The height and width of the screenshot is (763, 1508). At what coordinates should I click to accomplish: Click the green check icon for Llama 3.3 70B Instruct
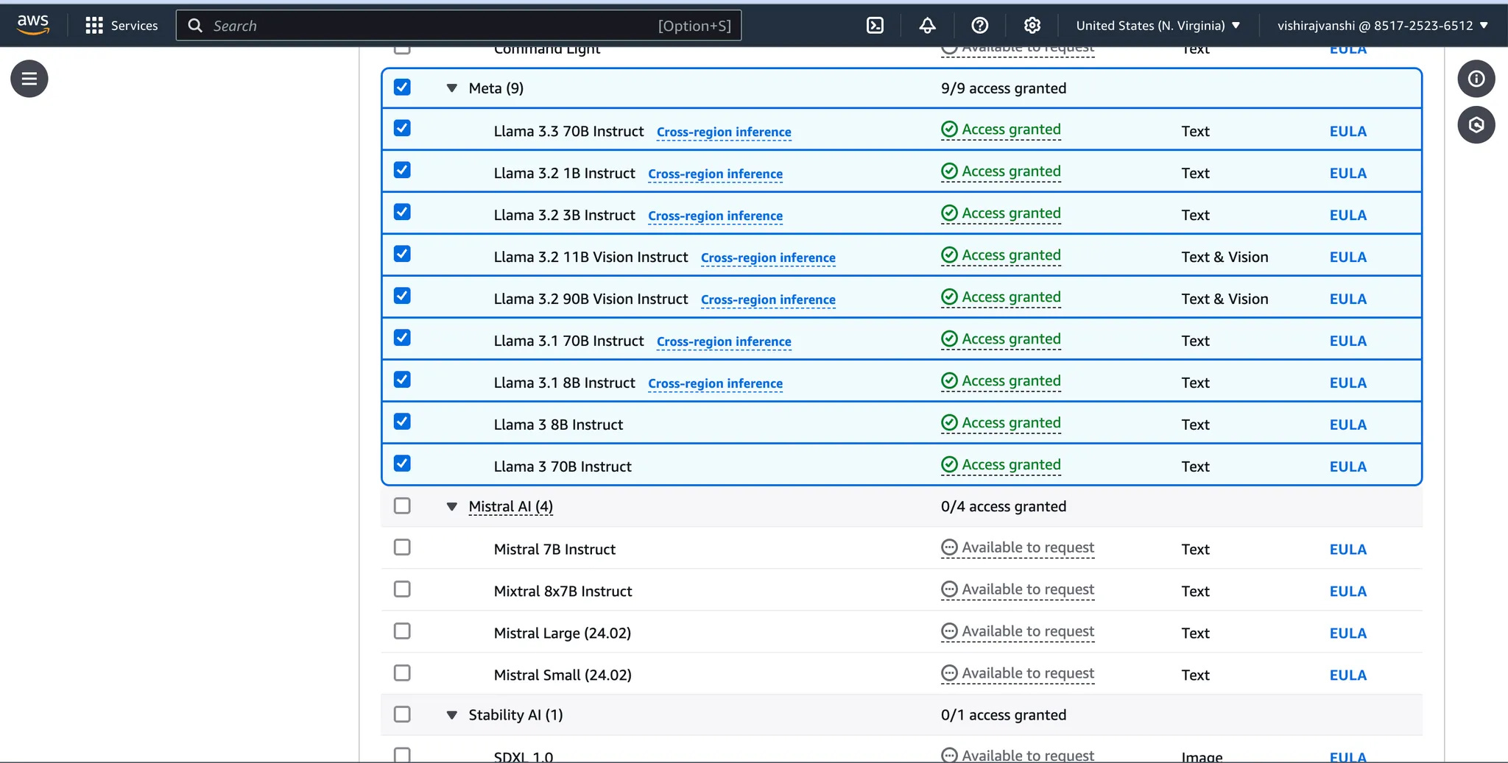tap(950, 129)
